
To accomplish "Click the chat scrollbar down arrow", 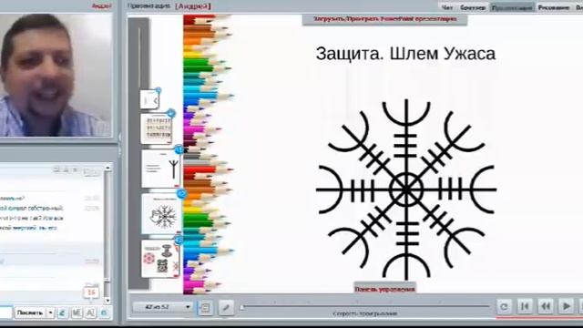I will [x=107, y=301].
